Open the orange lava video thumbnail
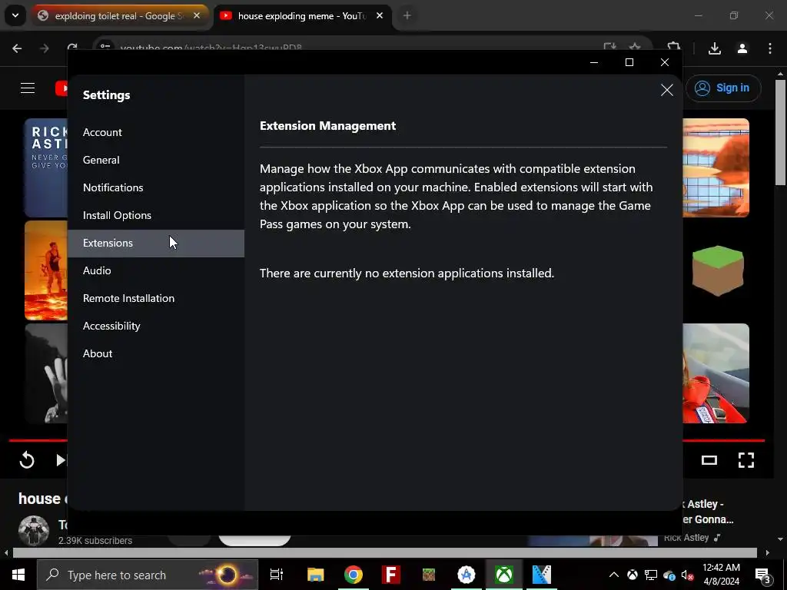Screen dimensions: 787x590 [46, 270]
